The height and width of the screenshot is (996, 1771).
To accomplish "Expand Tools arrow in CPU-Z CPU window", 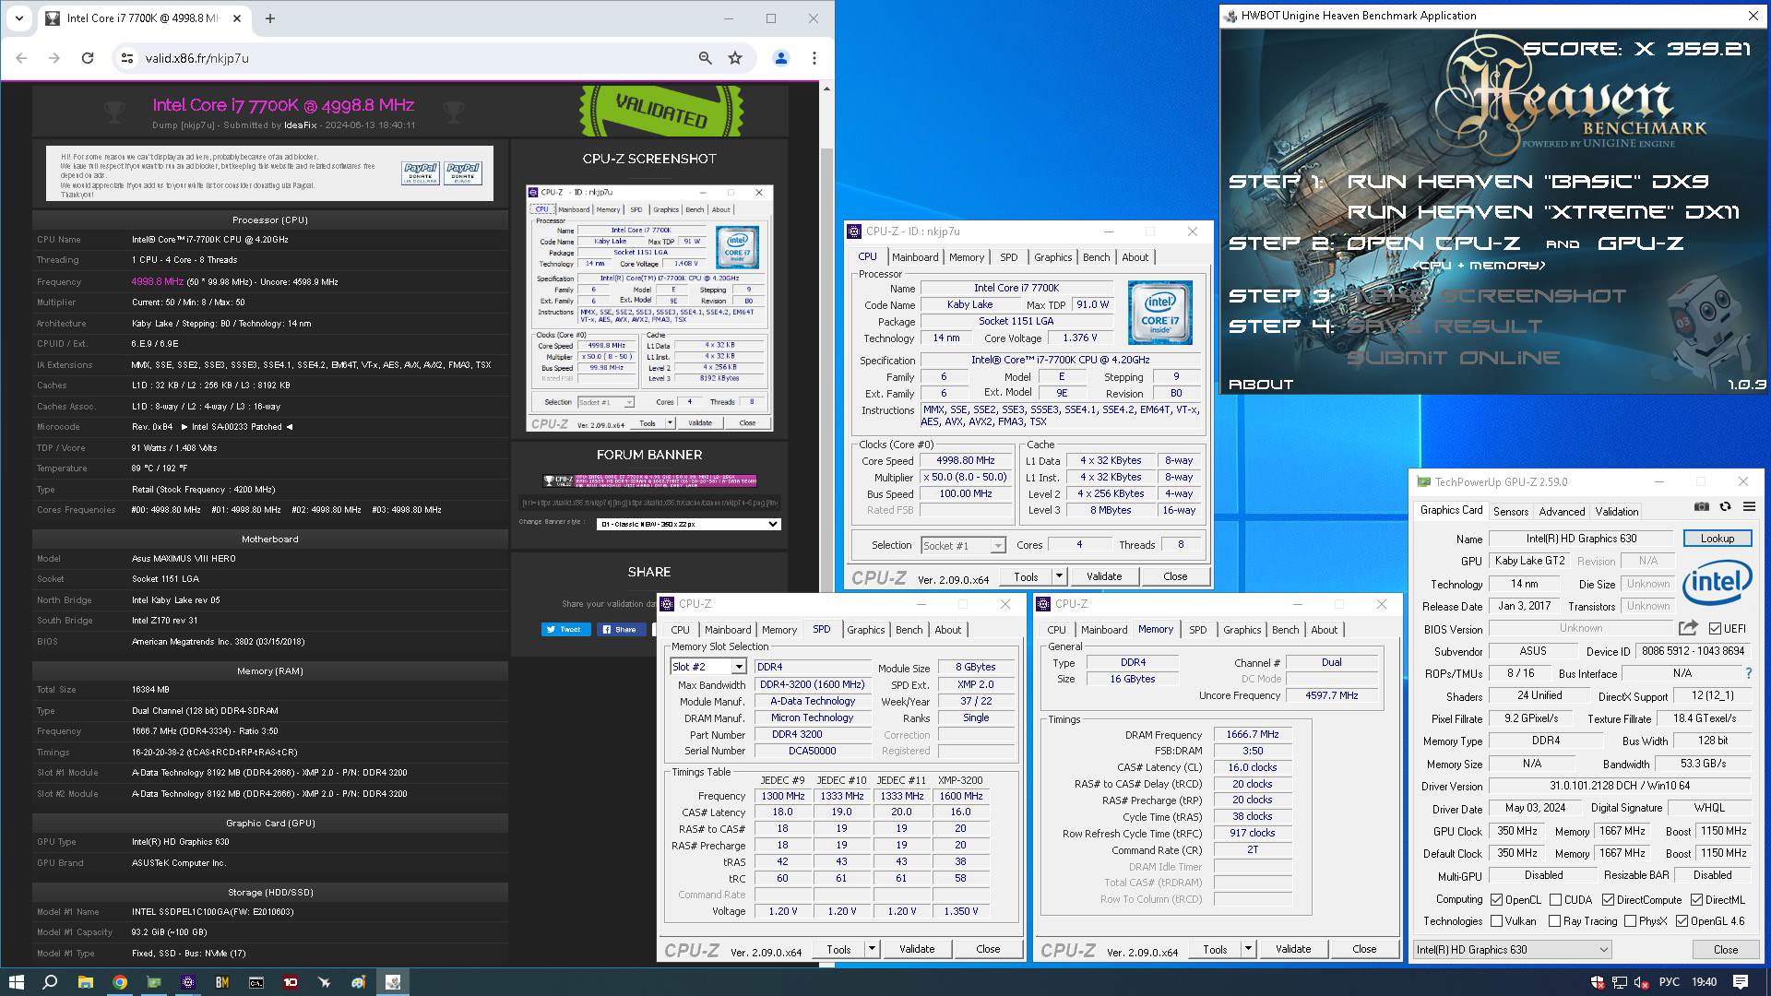I will click(1059, 576).
